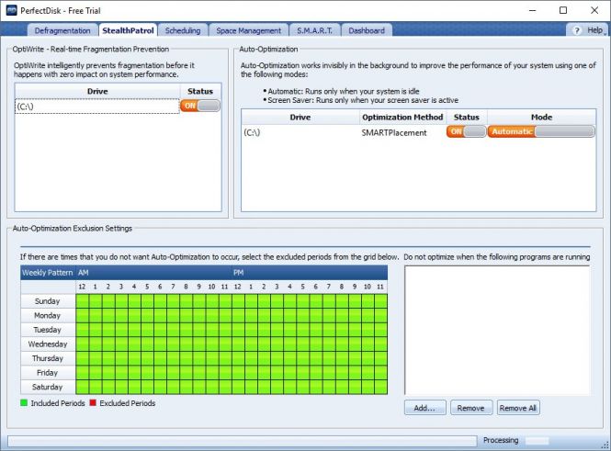611x451 pixels.
Task: Click the AM header label
Action: point(84,273)
